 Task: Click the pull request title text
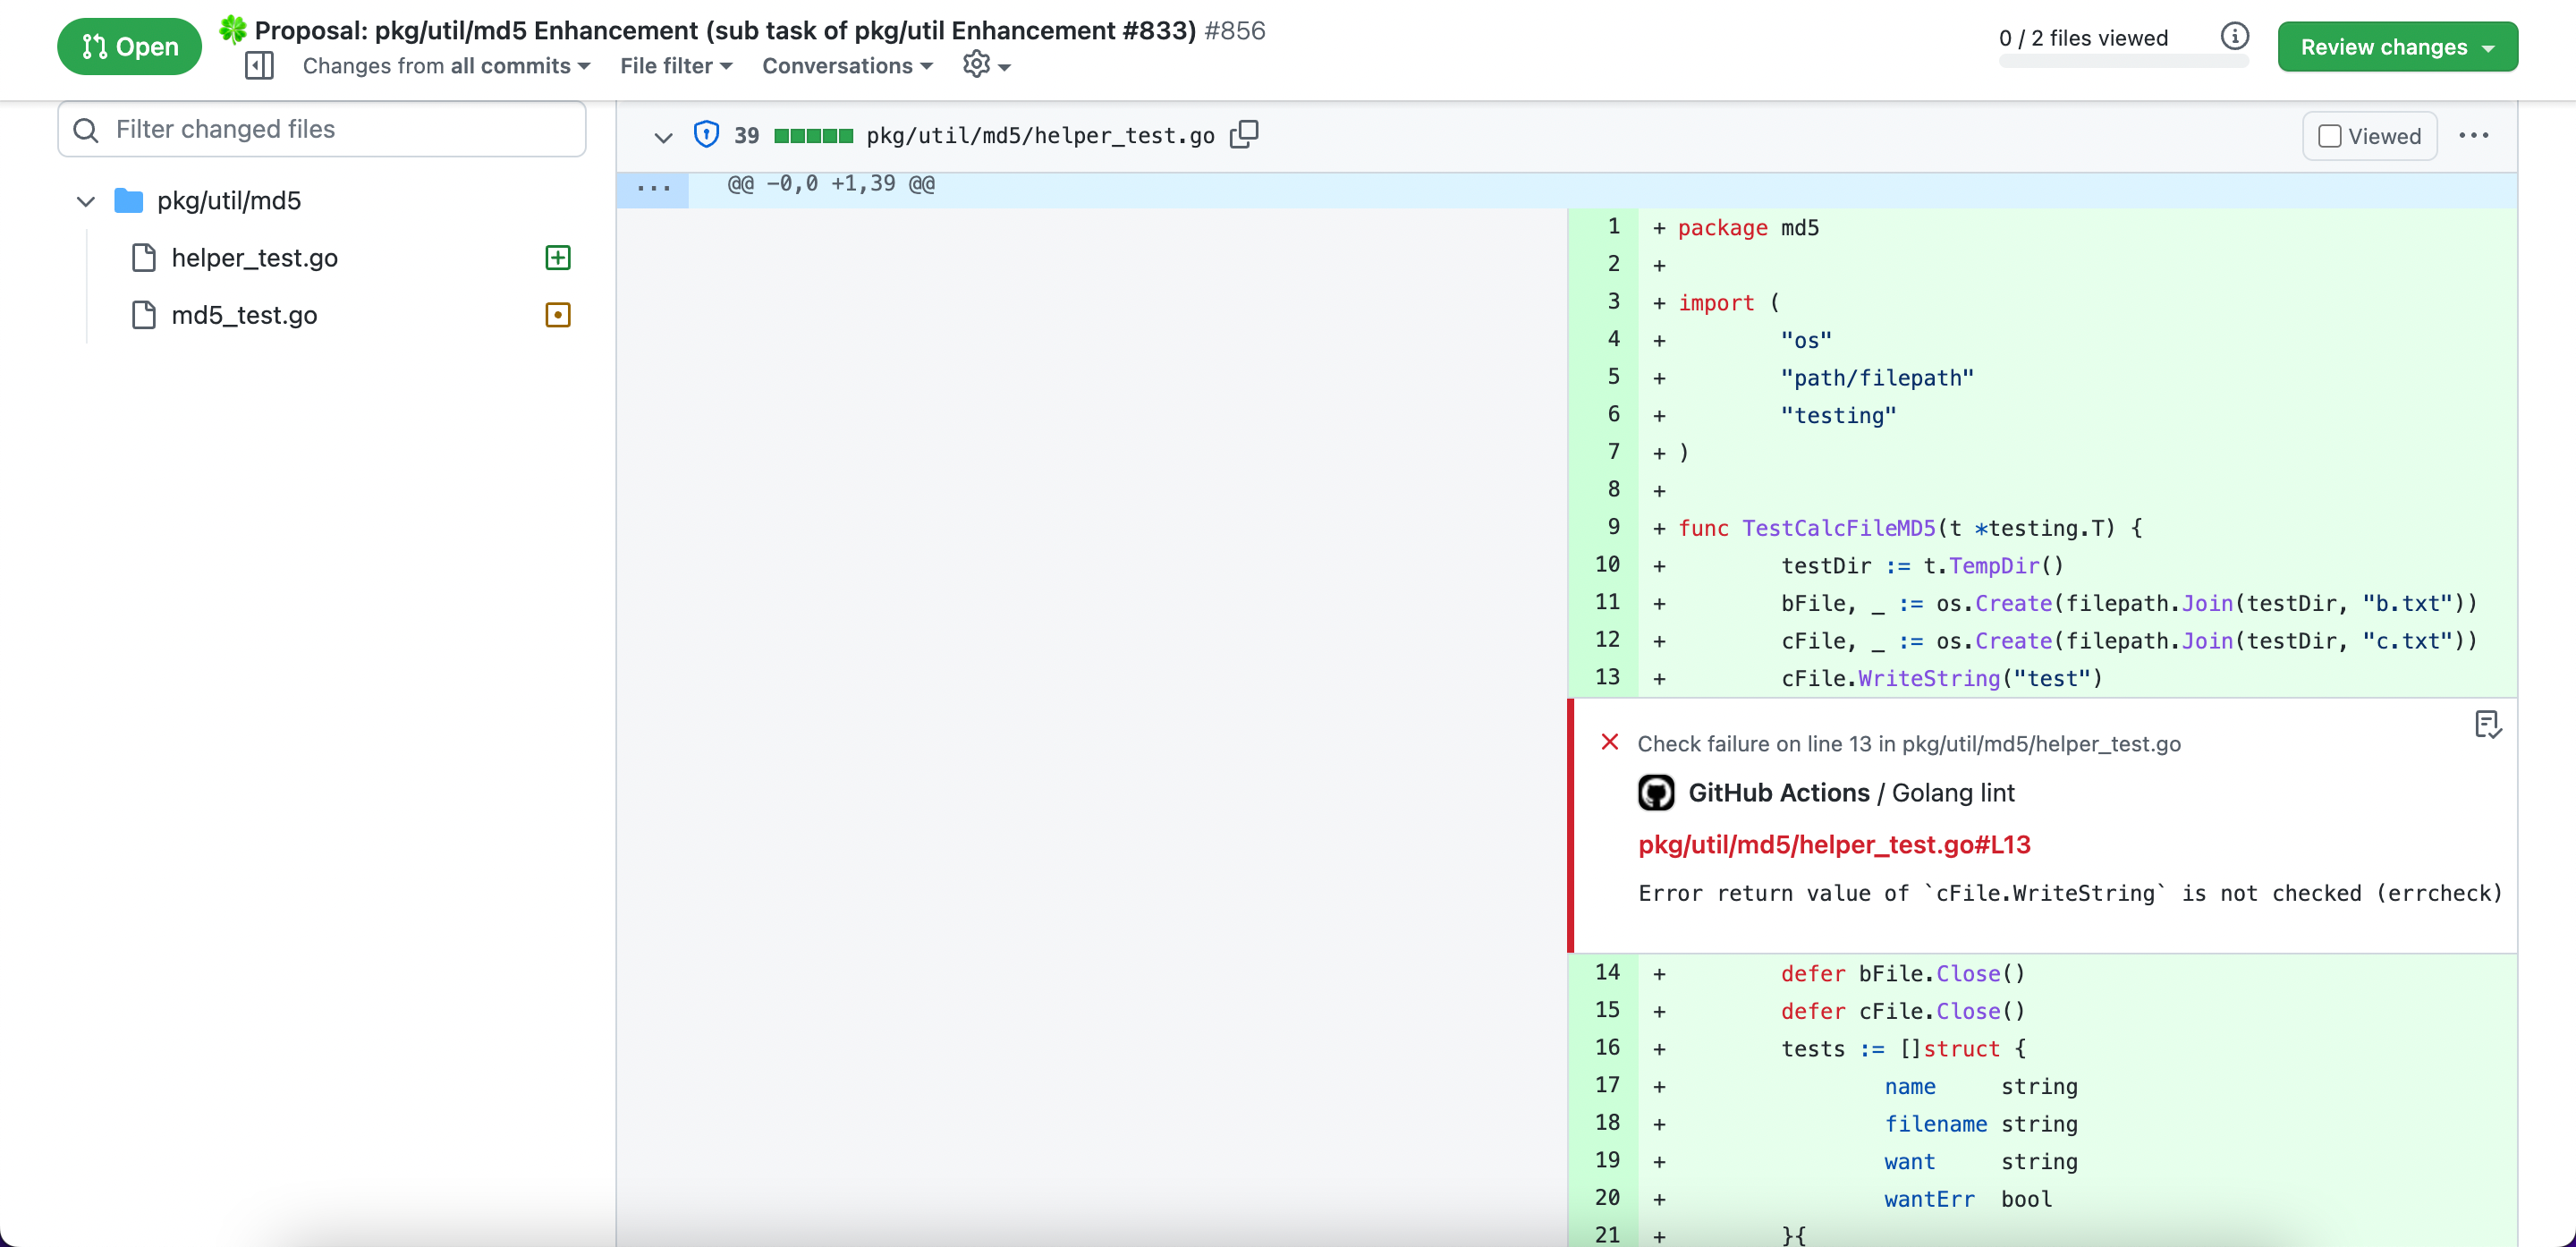[x=725, y=30]
